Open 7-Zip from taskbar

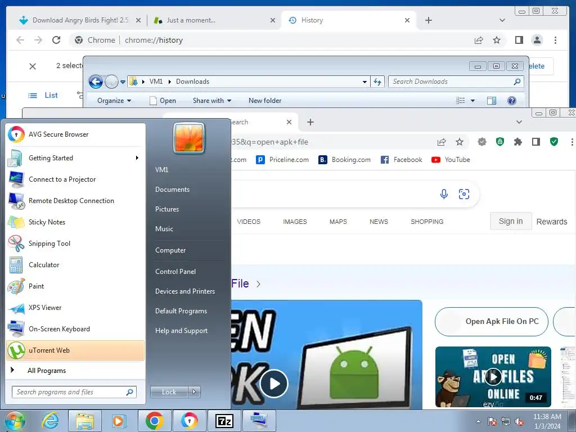tap(224, 421)
